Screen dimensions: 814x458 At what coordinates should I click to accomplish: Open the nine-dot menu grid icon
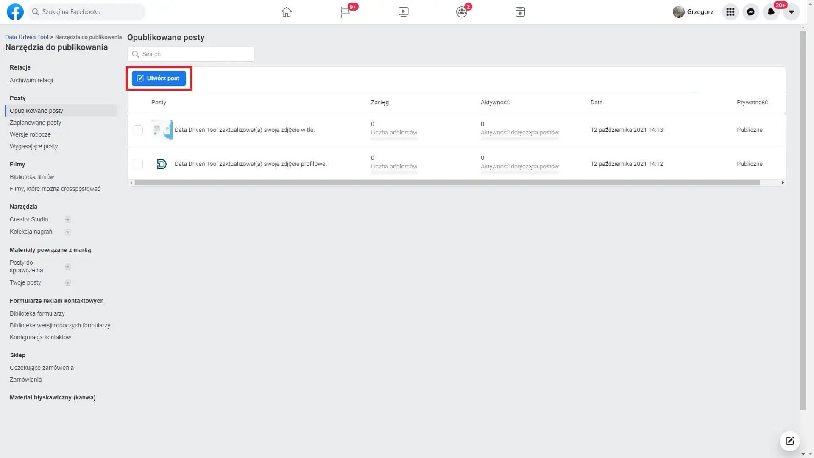click(x=730, y=12)
